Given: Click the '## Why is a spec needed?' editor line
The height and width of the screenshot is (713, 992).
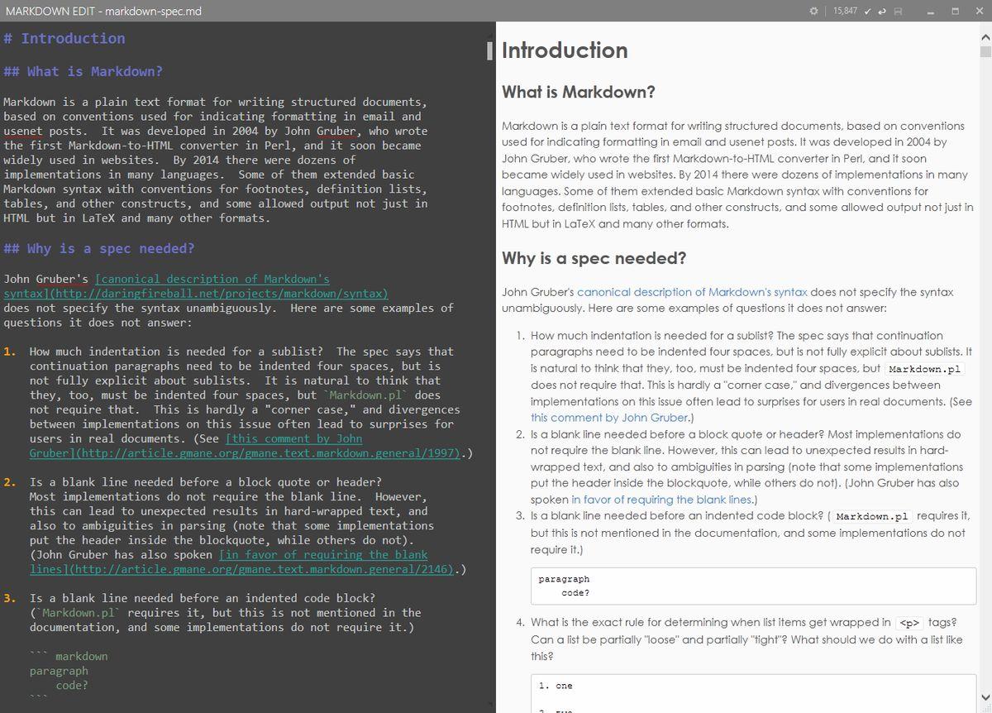Looking at the screenshot, I should [x=99, y=249].
